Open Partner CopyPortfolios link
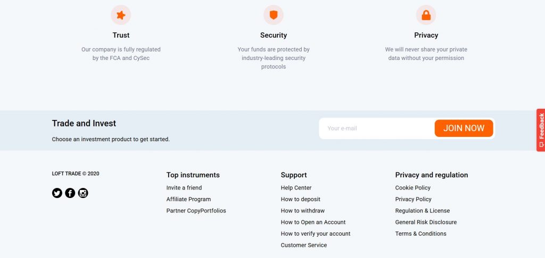The height and width of the screenshot is (258, 545). (196, 211)
